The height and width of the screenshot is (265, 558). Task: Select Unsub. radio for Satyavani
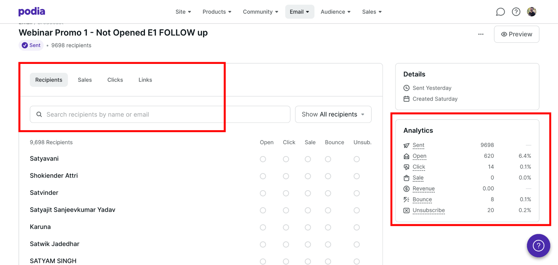coord(356,159)
